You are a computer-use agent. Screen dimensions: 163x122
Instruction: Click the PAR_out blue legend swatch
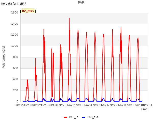point(84,117)
